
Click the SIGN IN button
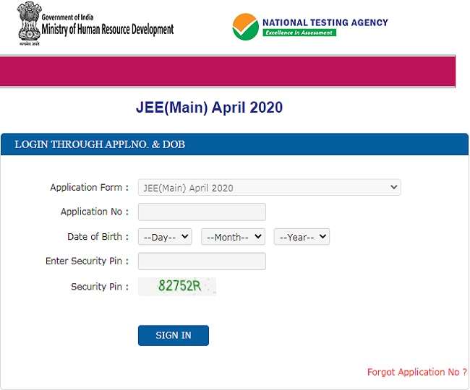click(x=174, y=336)
